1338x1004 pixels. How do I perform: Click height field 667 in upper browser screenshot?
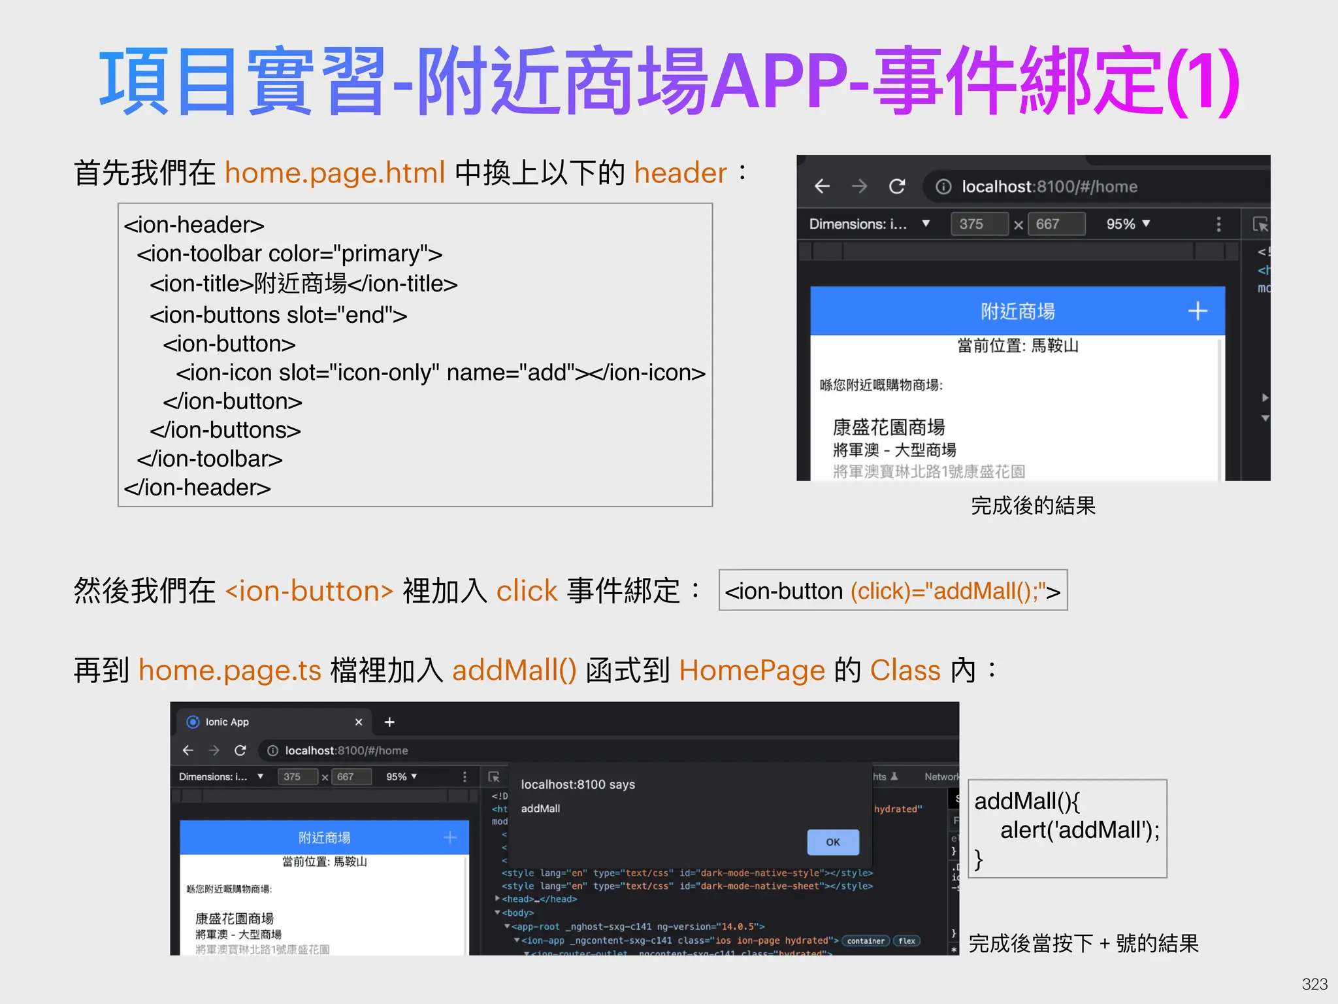click(x=1056, y=224)
